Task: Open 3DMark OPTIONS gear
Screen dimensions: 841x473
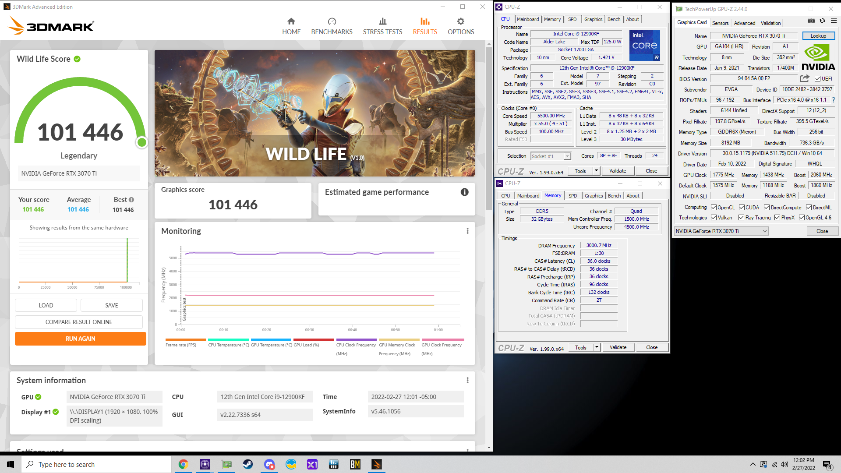Action: coord(460,26)
